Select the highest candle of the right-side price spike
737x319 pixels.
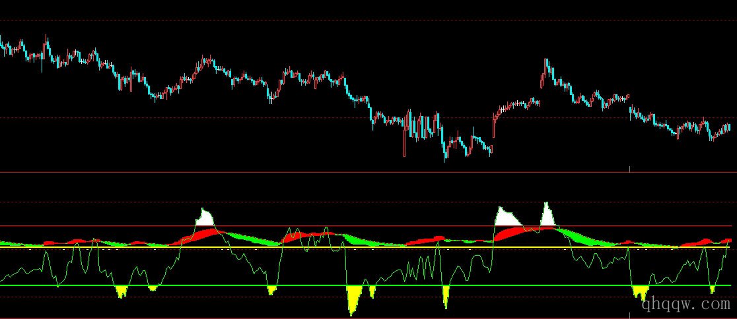coord(547,64)
